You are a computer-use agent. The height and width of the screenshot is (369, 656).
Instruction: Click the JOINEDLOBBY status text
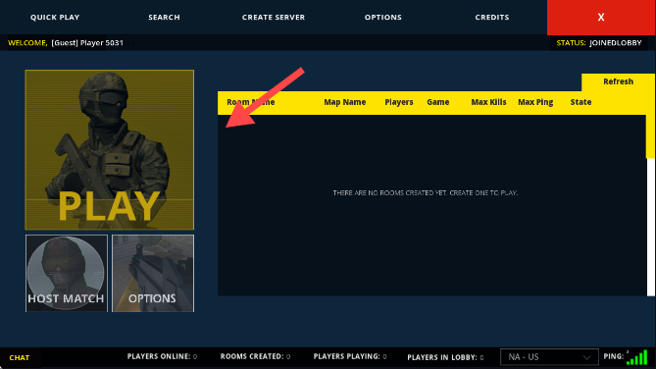616,43
